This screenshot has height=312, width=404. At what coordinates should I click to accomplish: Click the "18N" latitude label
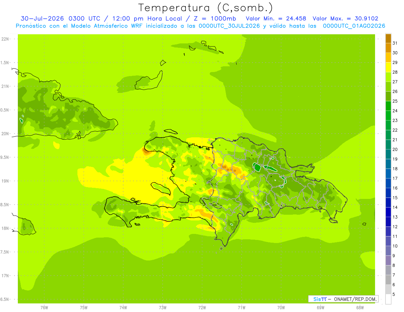pos(6,228)
